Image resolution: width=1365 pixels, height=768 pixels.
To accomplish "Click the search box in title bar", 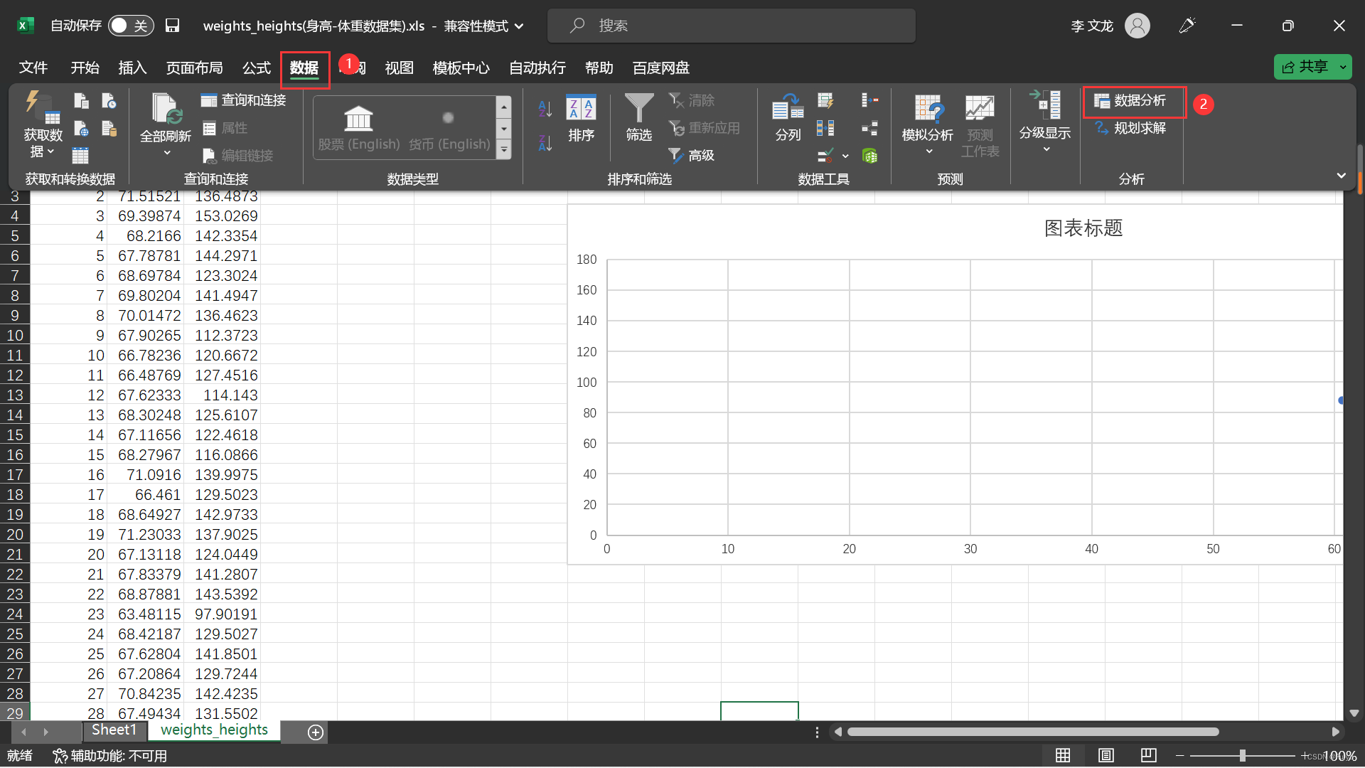I will tap(731, 26).
